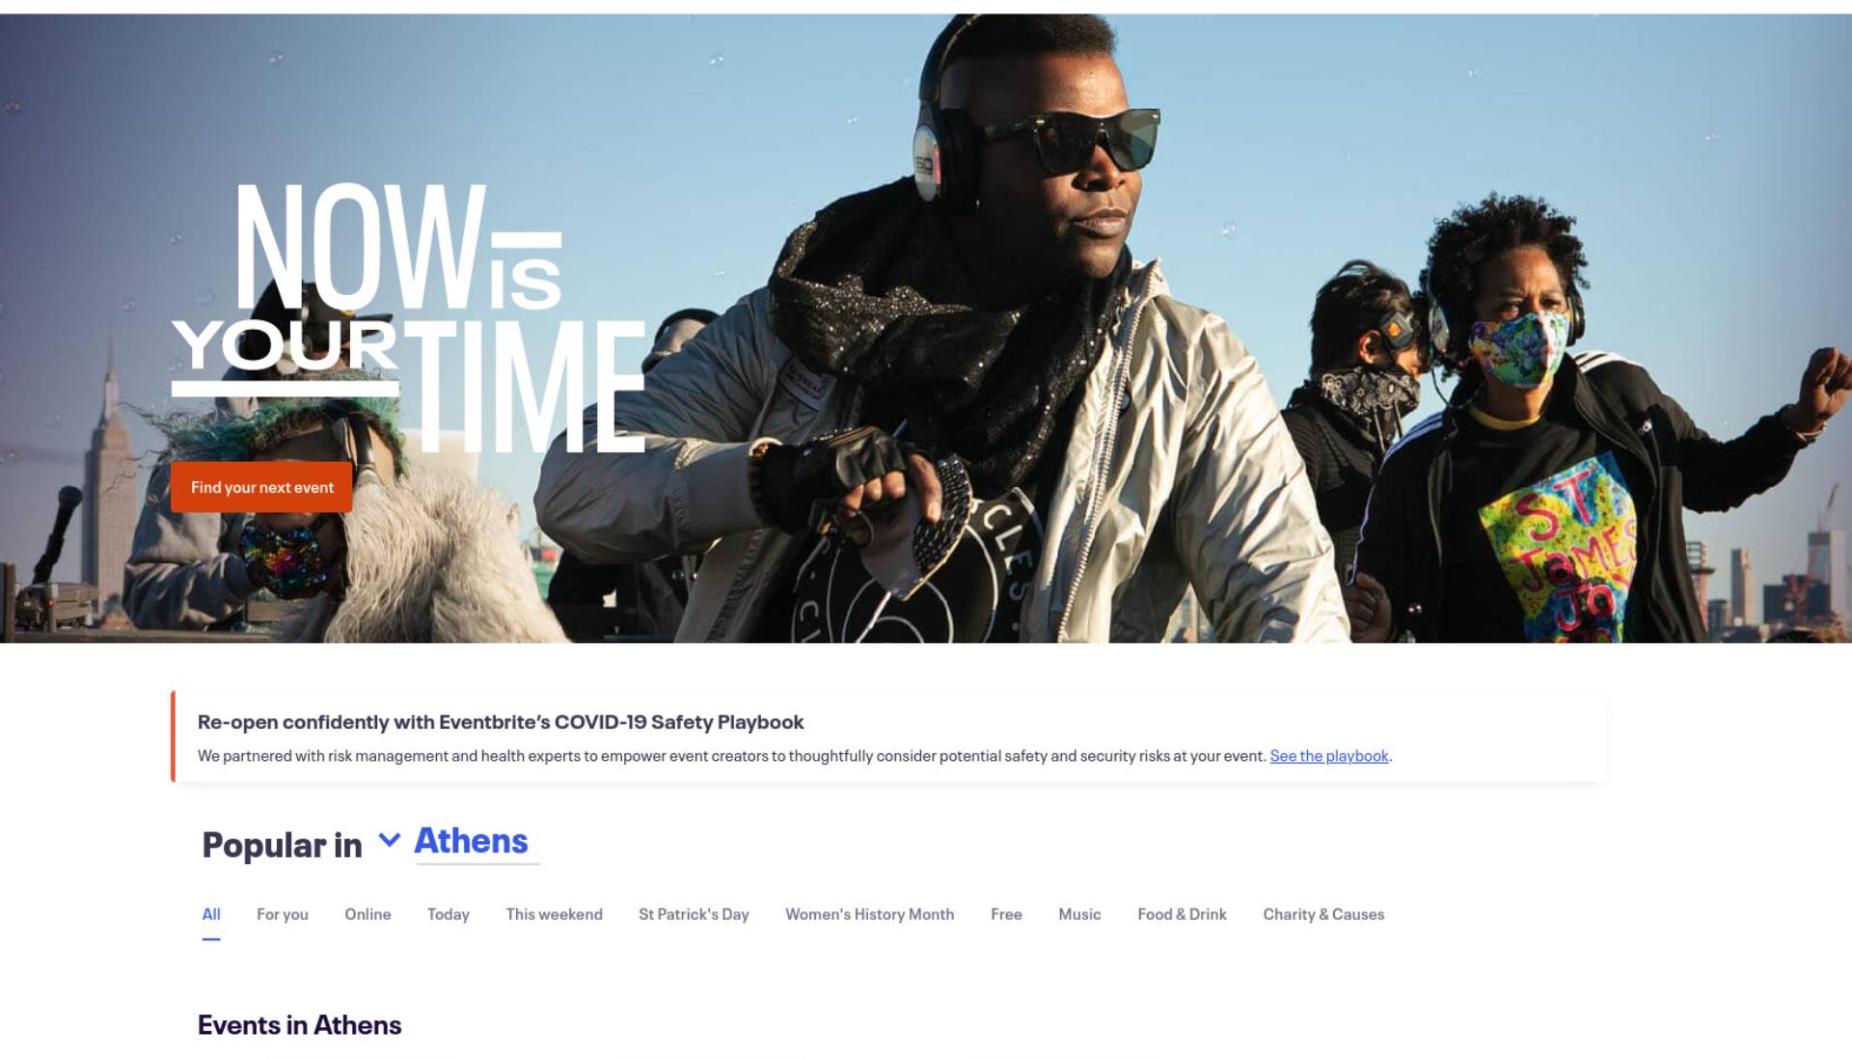Open Women's History Month tab
1852x1058 pixels.
pos(869,914)
